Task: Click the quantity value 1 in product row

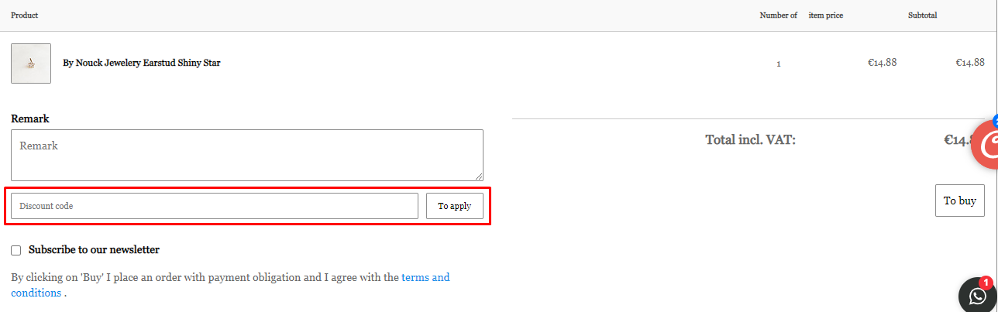Action: point(779,63)
